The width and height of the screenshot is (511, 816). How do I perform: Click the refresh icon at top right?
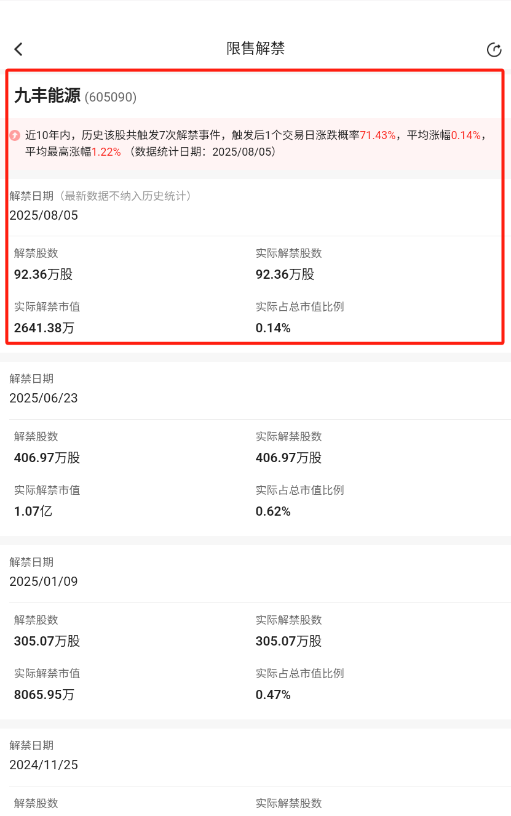[x=494, y=50]
